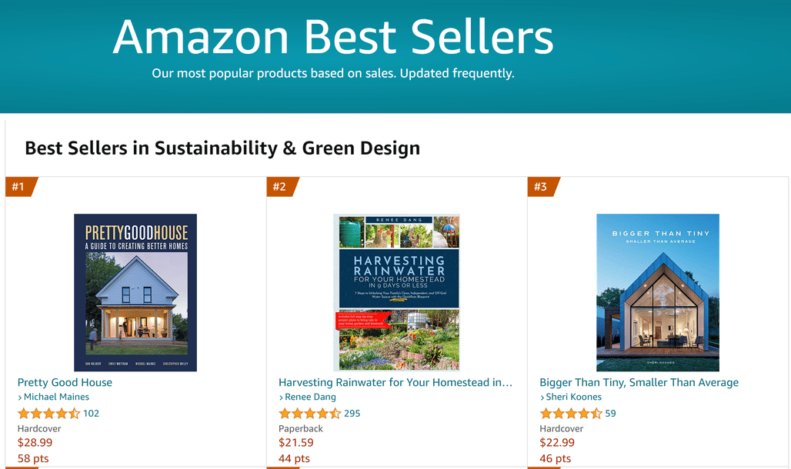This screenshot has height=469, width=791.
Task: Click the #1 rank badge
Action: tap(20, 187)
